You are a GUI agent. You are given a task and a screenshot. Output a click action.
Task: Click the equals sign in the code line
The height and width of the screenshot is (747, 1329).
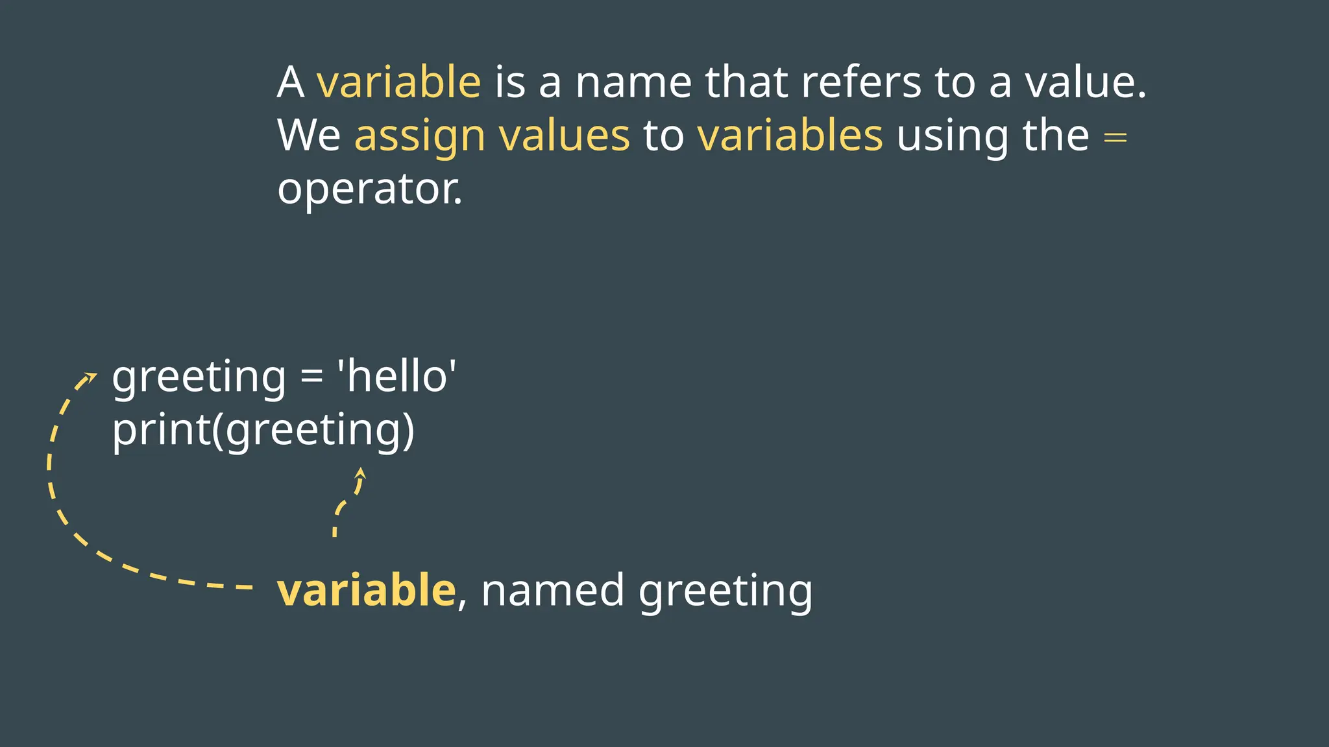pos(311,378)
